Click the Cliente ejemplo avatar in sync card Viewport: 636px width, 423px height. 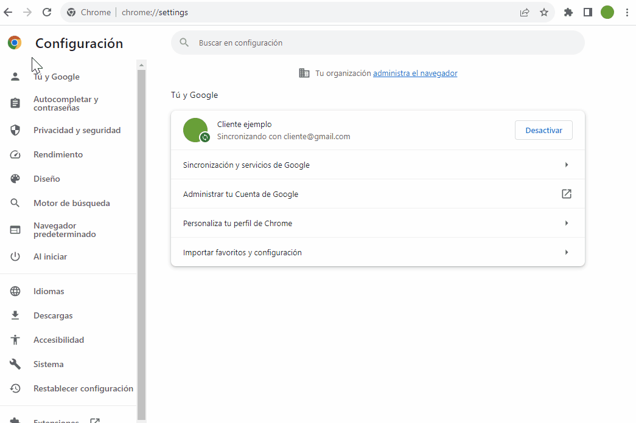(x=197, y=130)
